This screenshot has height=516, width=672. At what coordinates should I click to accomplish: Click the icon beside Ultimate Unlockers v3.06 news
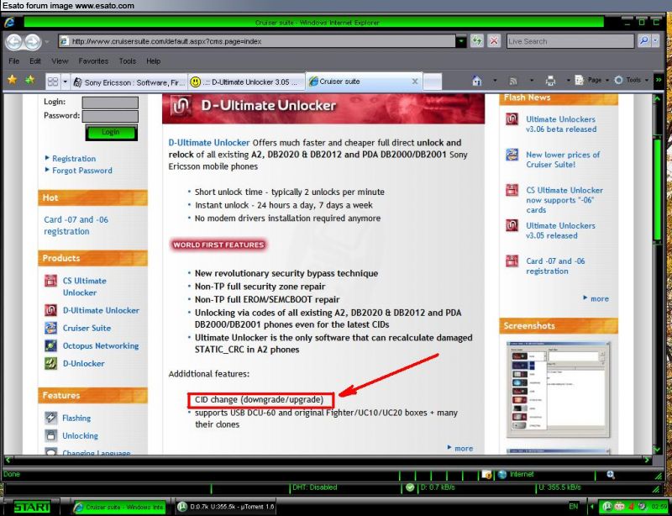coord(512,119)
